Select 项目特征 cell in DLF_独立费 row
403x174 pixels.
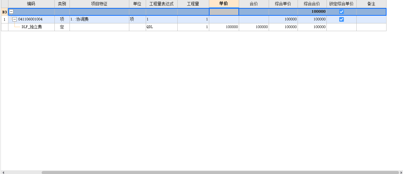tap(99, 27)
